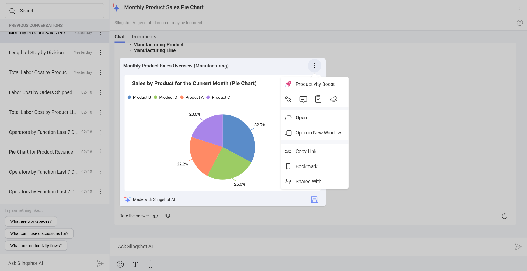Click the sidebar send arrow icon
Image resolution: width=527 pixels, height=271 pixels.
(x=100, y=264)
